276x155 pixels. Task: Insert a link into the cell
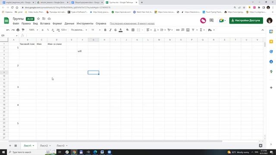(x=178, y=30)
